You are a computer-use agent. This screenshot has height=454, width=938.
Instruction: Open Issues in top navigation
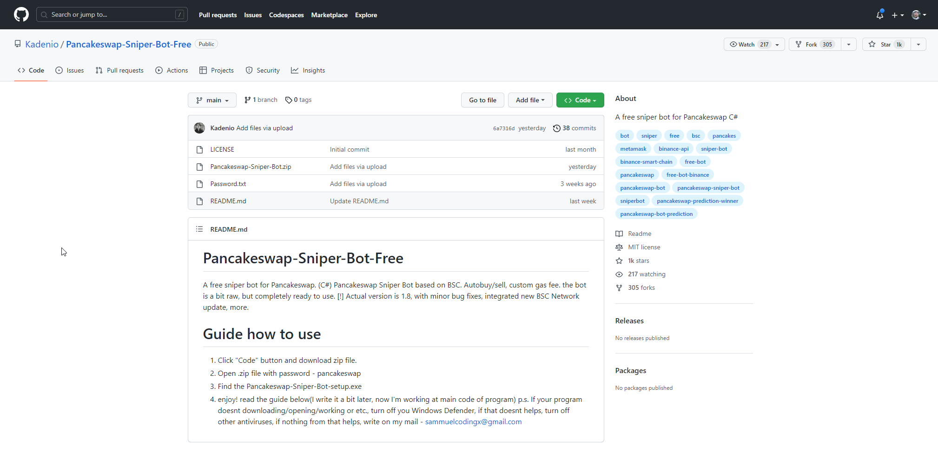[253, 15]
